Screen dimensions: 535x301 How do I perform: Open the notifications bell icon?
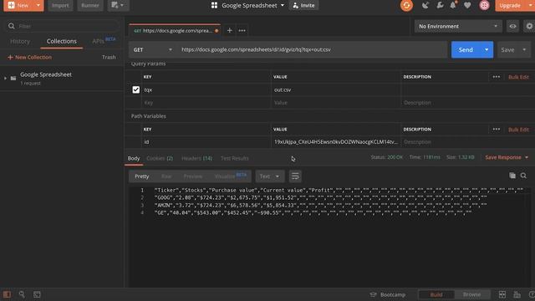(x=453, y=5)
